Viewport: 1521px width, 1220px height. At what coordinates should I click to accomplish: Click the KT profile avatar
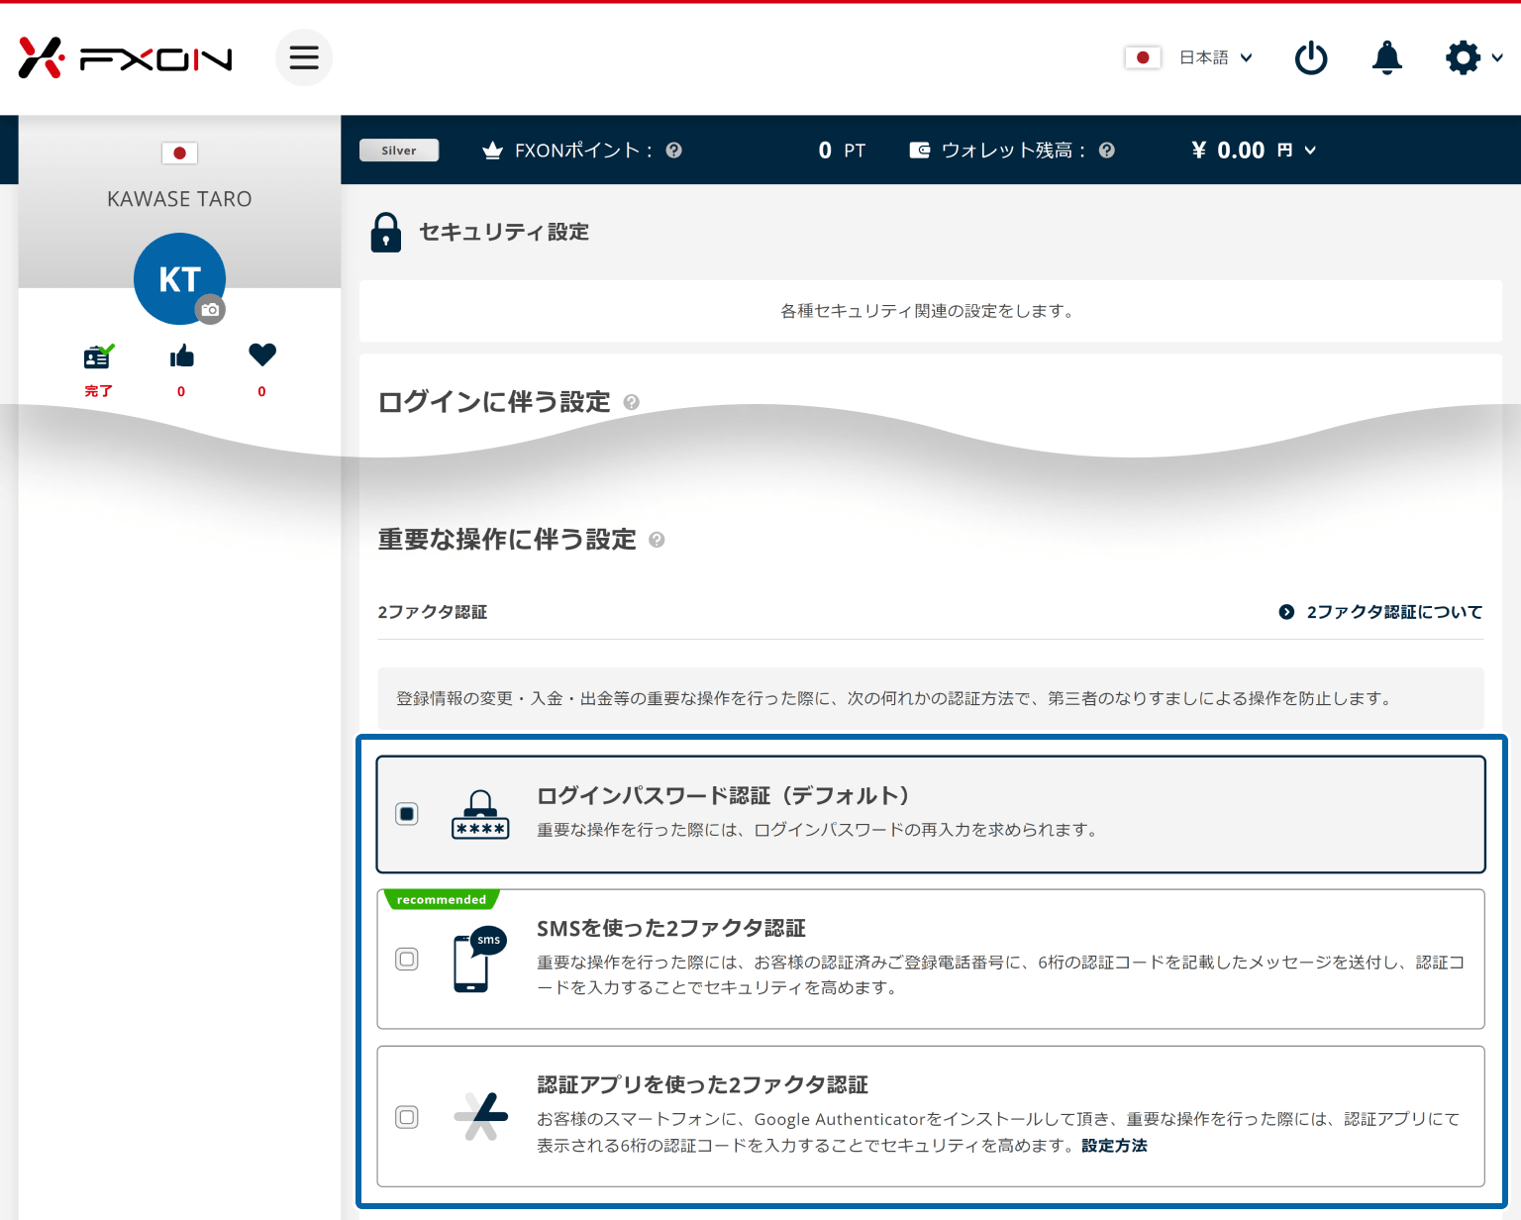tap(179, 279)
